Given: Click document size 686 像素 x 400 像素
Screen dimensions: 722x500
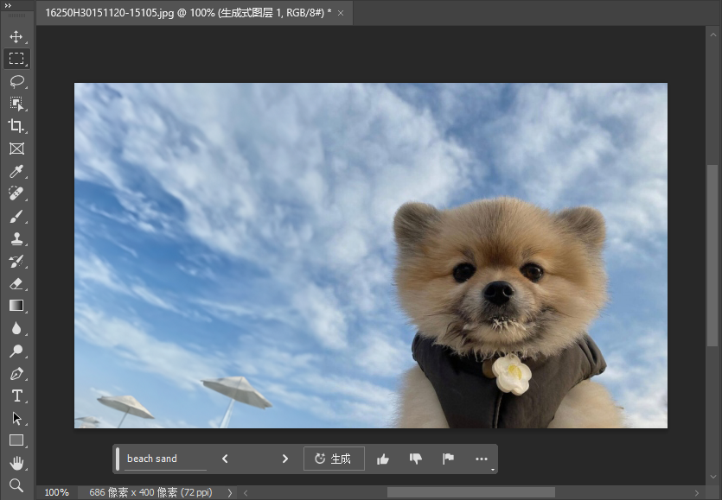Looking at the screenshot, I should pyautogui.click(x=151, y=492).
